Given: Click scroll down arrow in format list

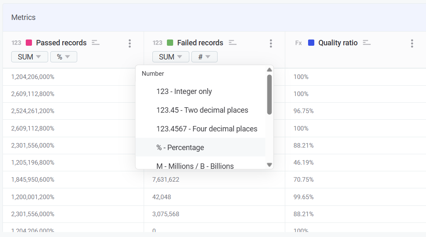Looking at the screenshot, I should click(x=269, y=165).
